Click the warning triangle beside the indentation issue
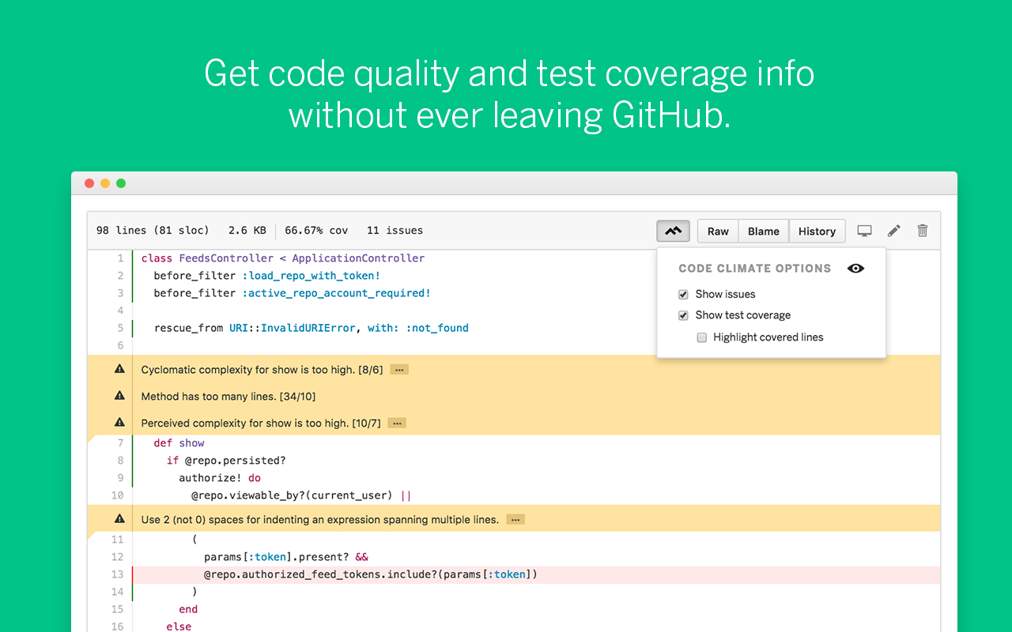The image size is (1012, 632). [119, 518]
